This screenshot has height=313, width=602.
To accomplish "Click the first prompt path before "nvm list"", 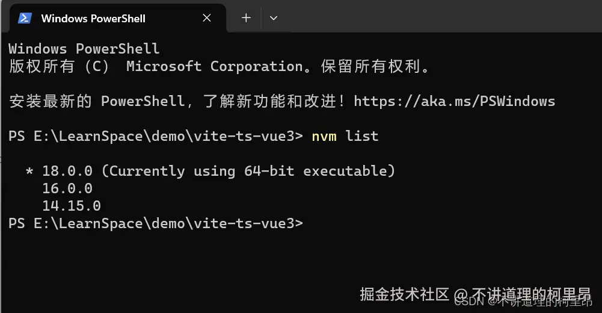I will click(x=155, y=136).
